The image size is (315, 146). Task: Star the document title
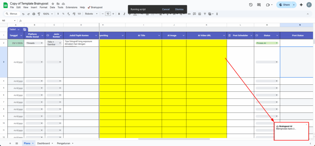tap(53, 3)
